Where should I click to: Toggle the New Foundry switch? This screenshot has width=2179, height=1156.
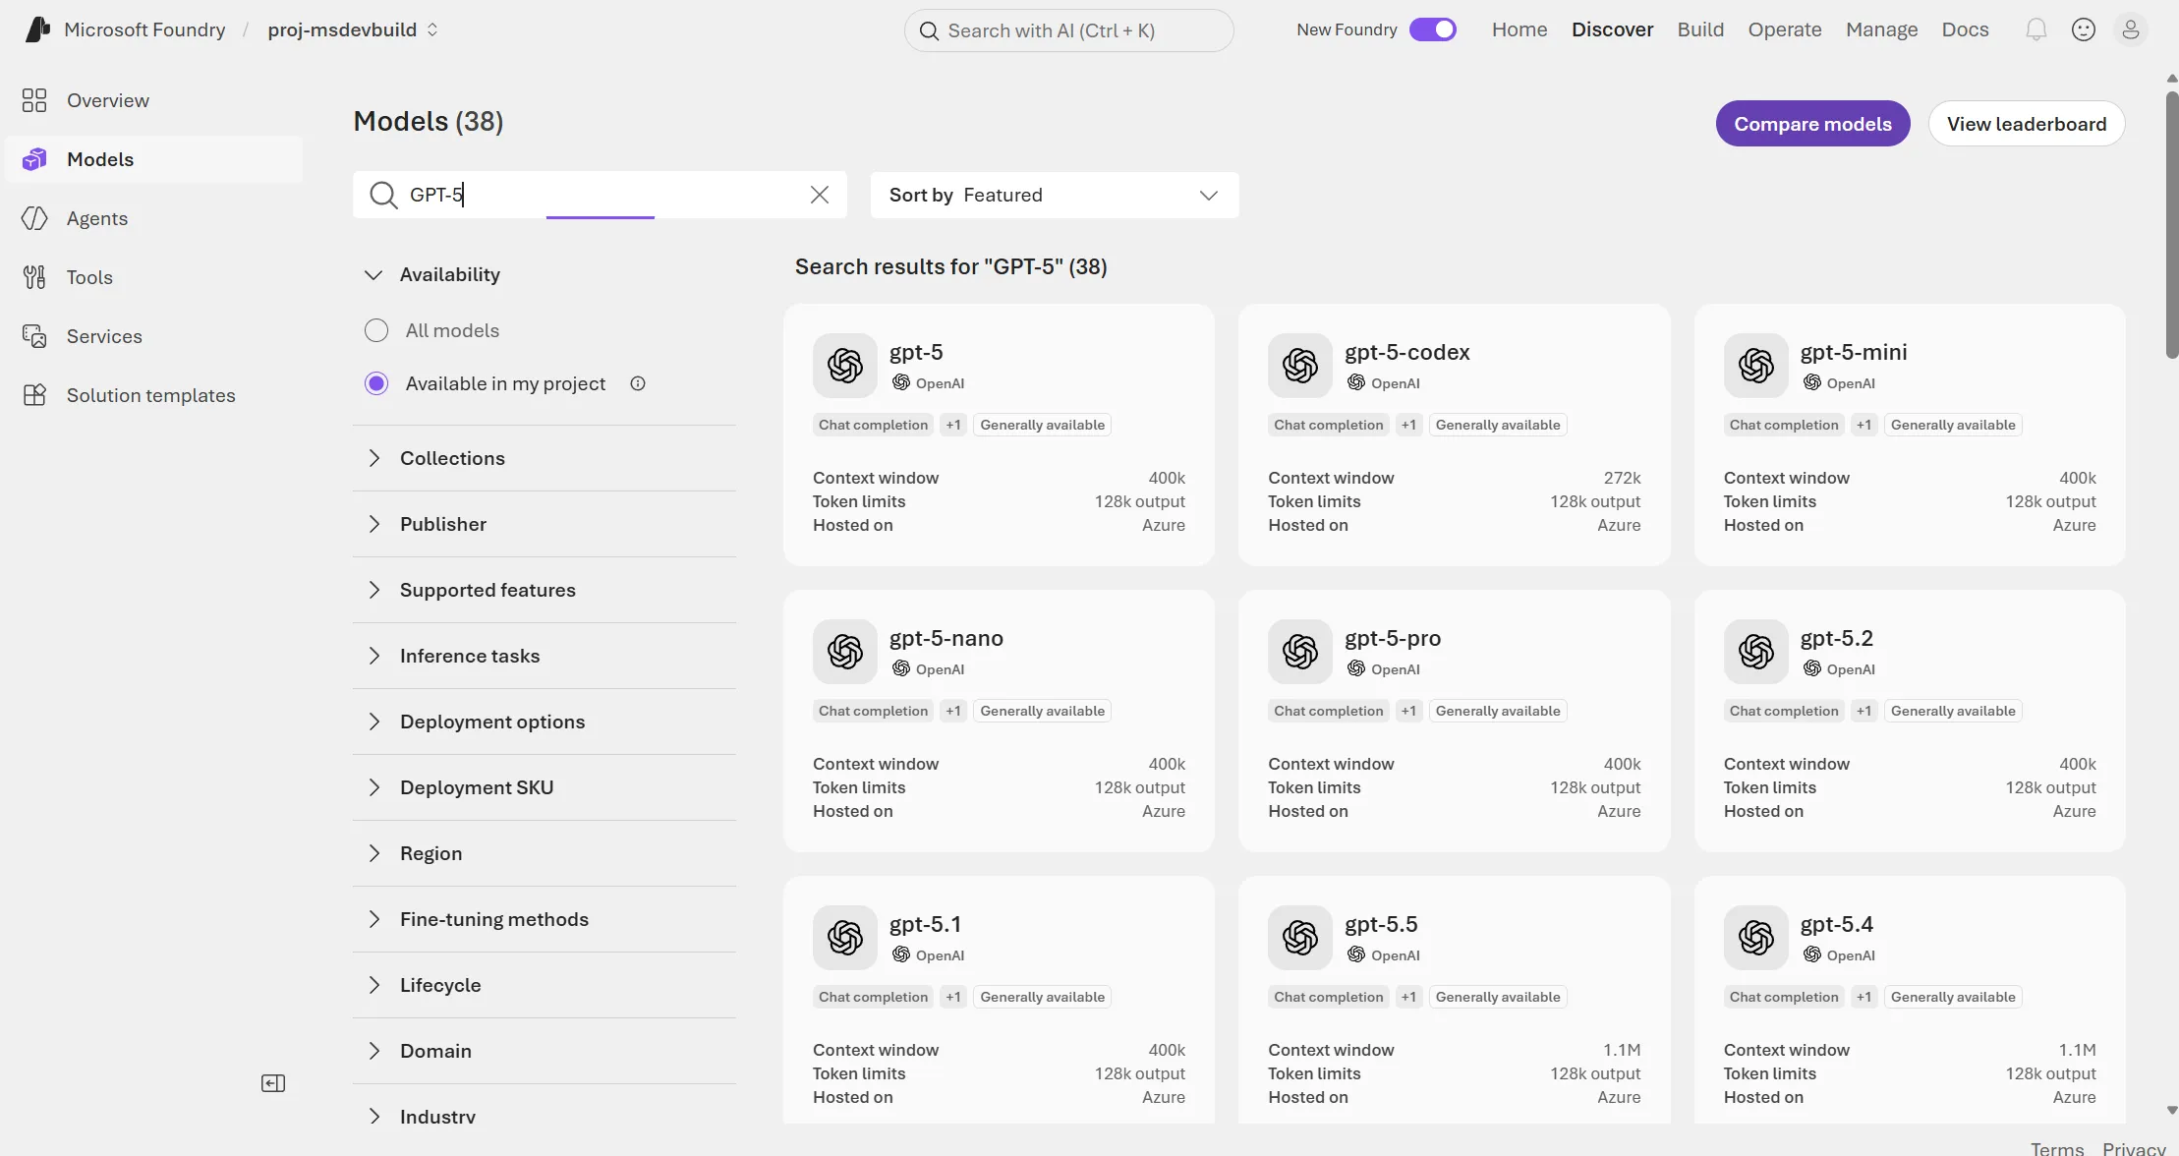1433,29
